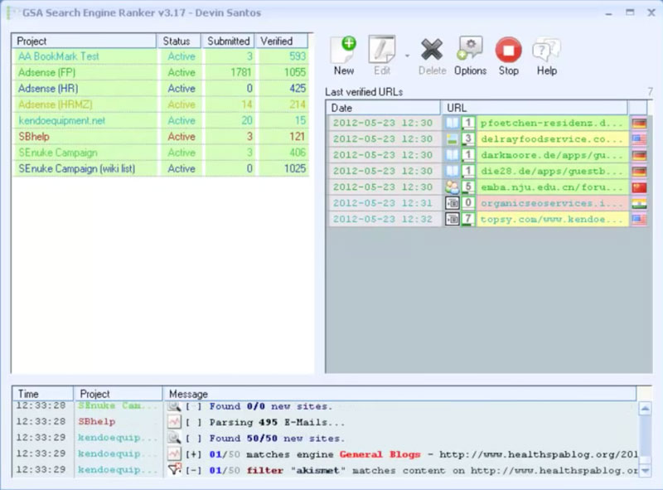Click the PR badge 7 on the topsy.com row
Viewport: 663px width, 490px height.
point(467,220)
